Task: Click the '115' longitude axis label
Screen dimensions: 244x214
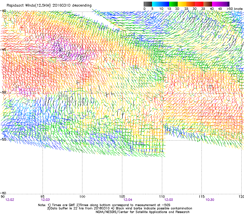Action: click(x=202, y=197)
